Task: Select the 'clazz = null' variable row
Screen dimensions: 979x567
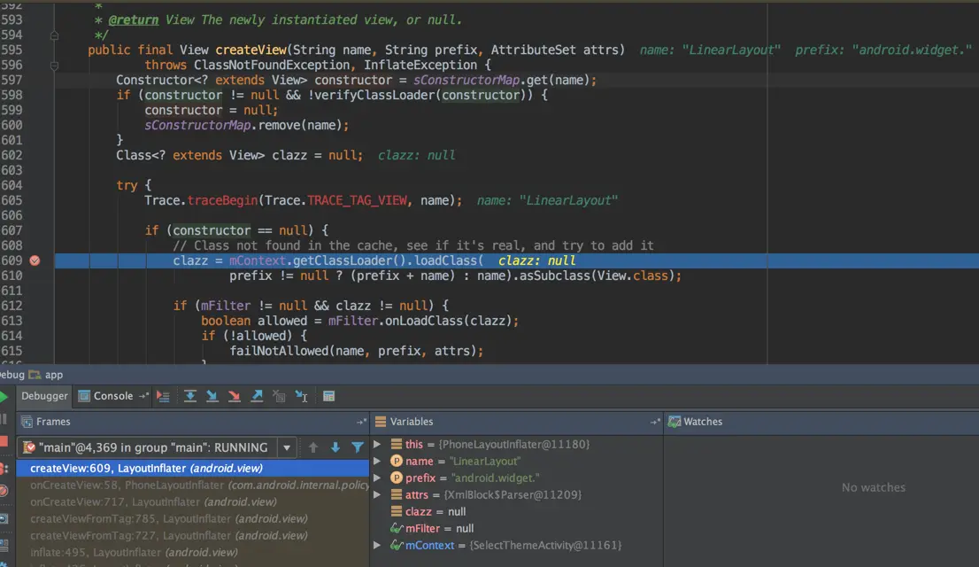Action: pyautogui.click(x=516, y=511)
